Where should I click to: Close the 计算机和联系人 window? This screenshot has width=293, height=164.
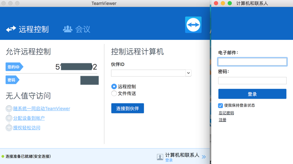point(216,3)
